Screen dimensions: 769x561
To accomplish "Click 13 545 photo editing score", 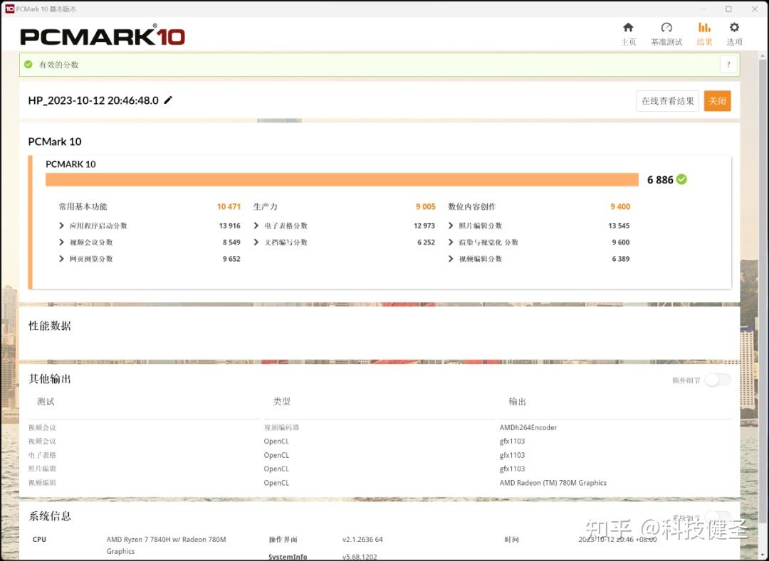I will 619,225.
